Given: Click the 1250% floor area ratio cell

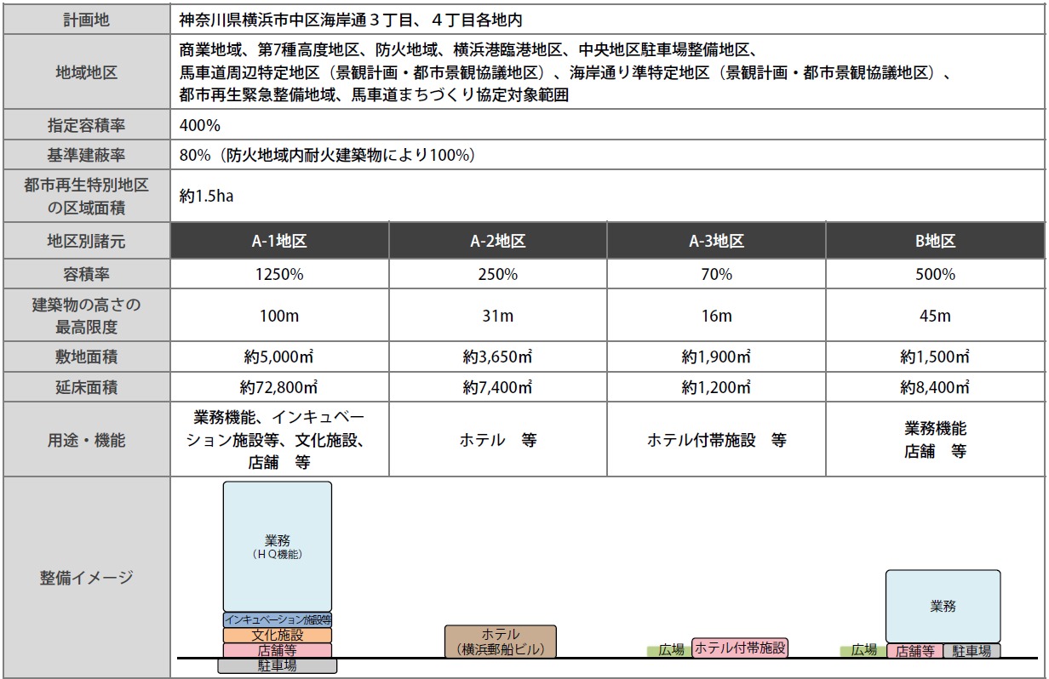Looking at the screenshot, I should tap(280, 275).
